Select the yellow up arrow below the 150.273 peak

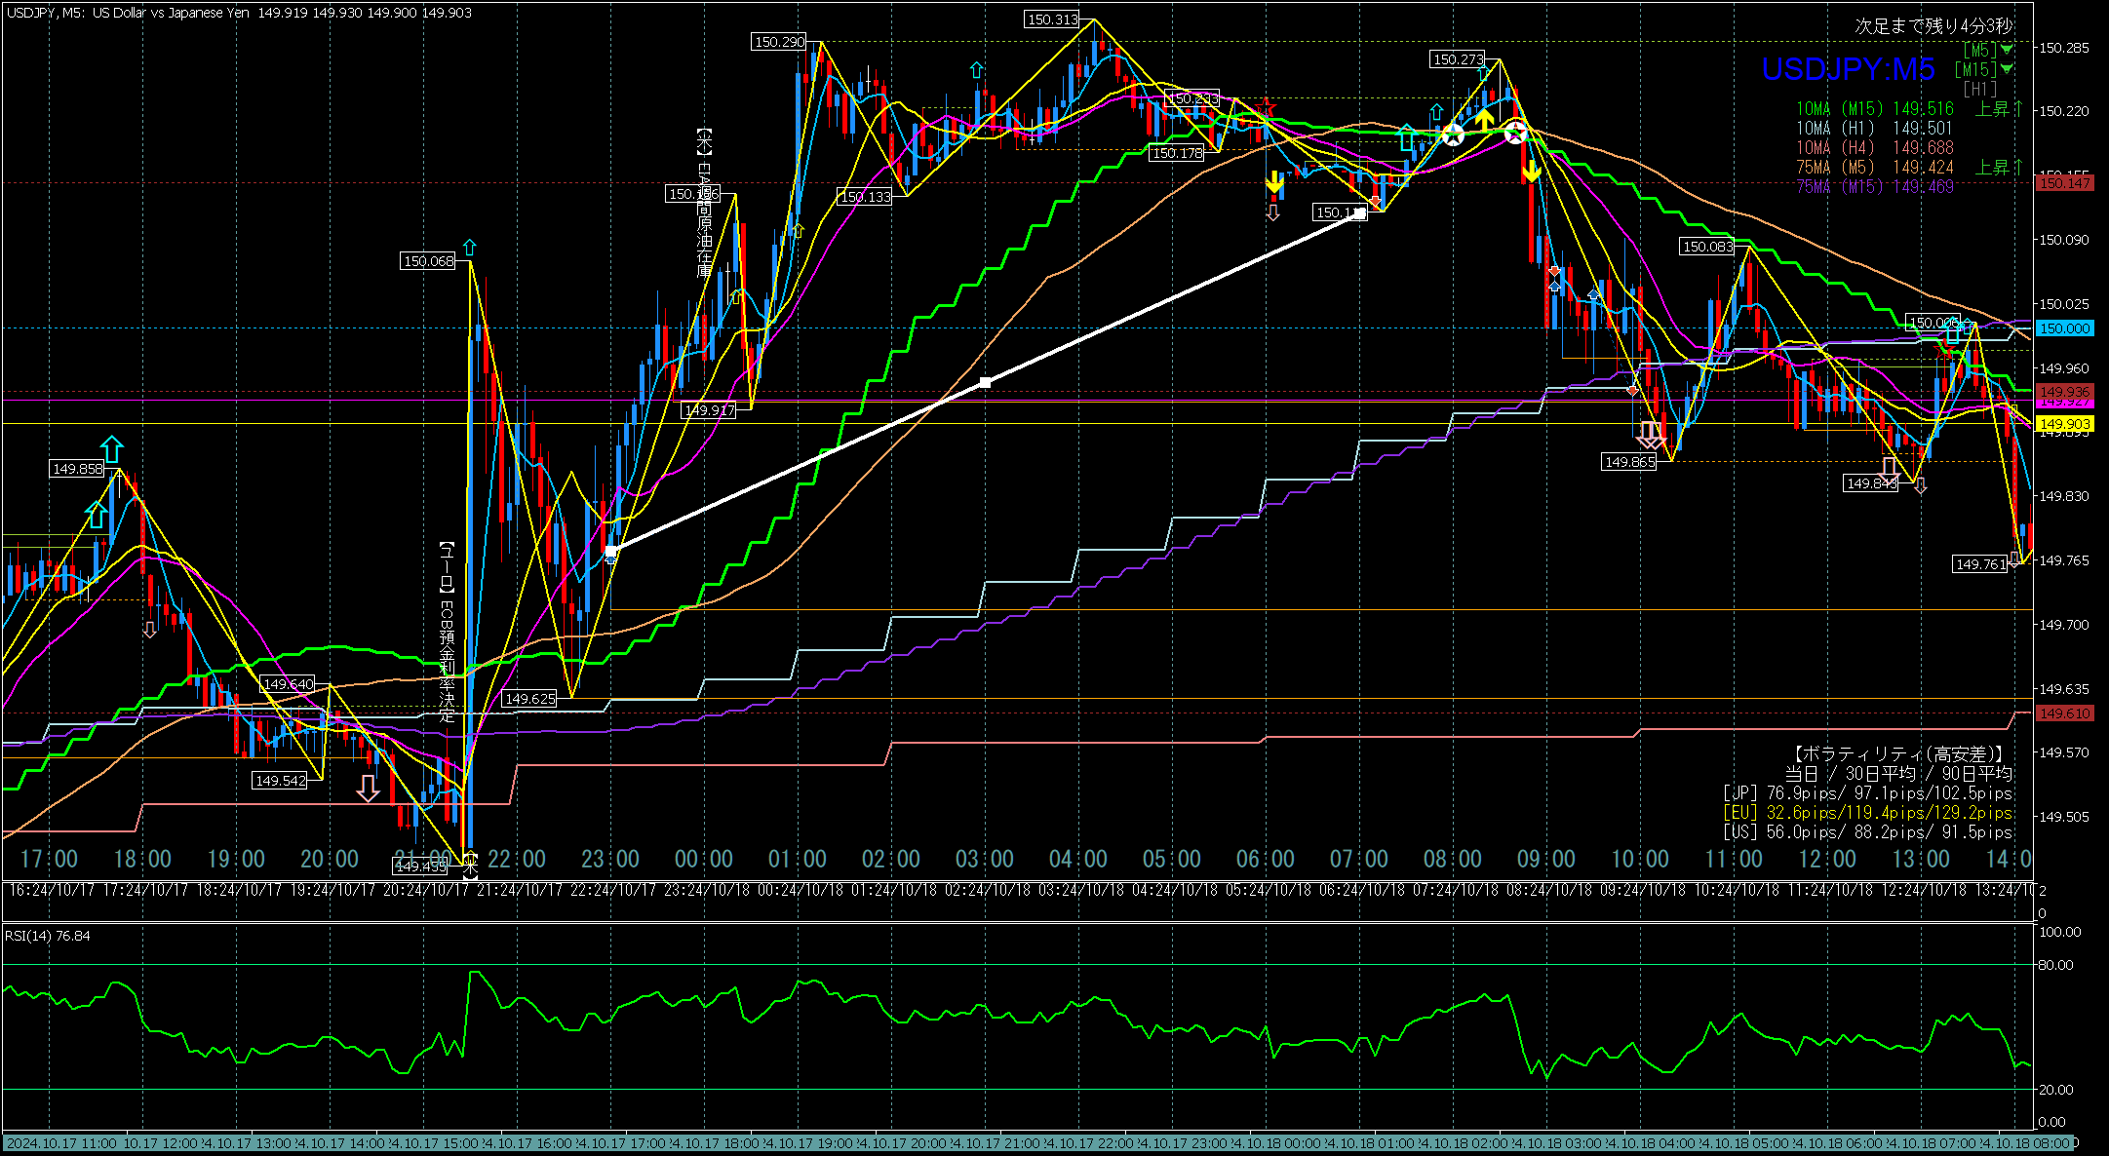[1483, 120]
